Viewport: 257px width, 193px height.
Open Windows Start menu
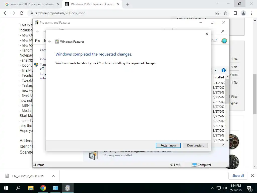pos(6,188)
